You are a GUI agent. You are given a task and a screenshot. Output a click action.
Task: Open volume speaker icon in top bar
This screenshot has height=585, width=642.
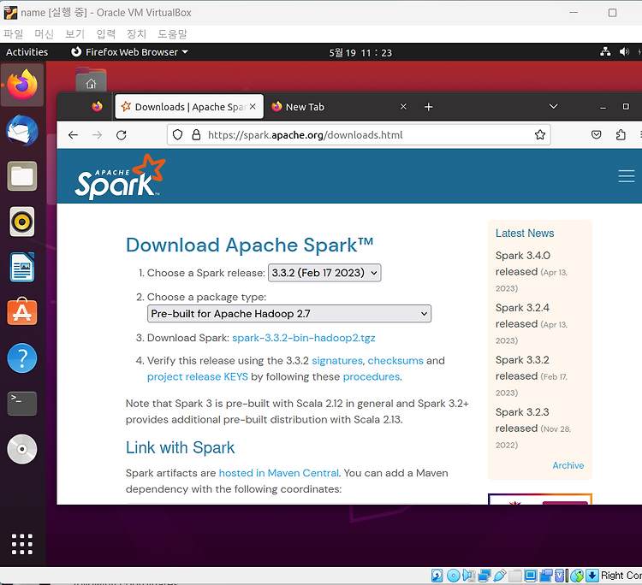(624, 52)
